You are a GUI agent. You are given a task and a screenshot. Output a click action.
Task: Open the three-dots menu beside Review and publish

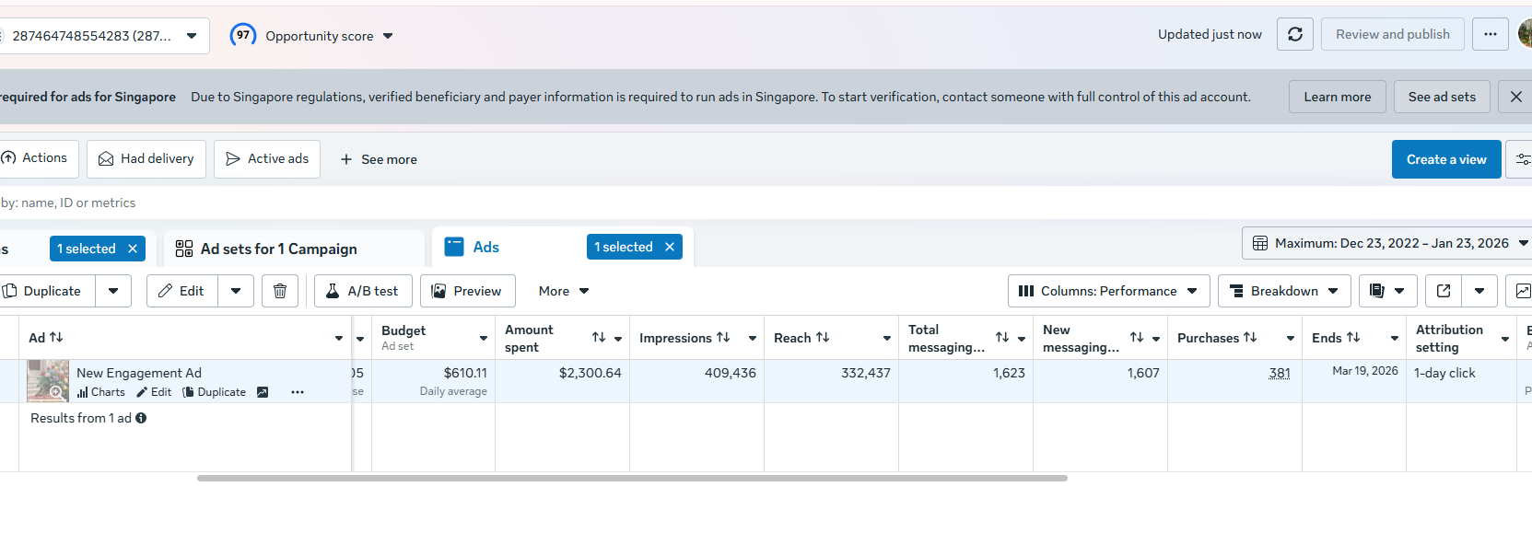(x=1490, y=34)
